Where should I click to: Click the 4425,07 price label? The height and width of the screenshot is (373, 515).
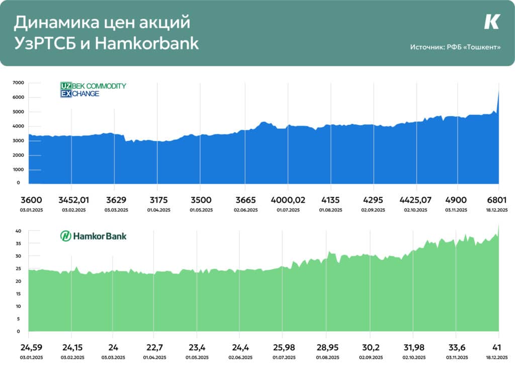[415, 200]
